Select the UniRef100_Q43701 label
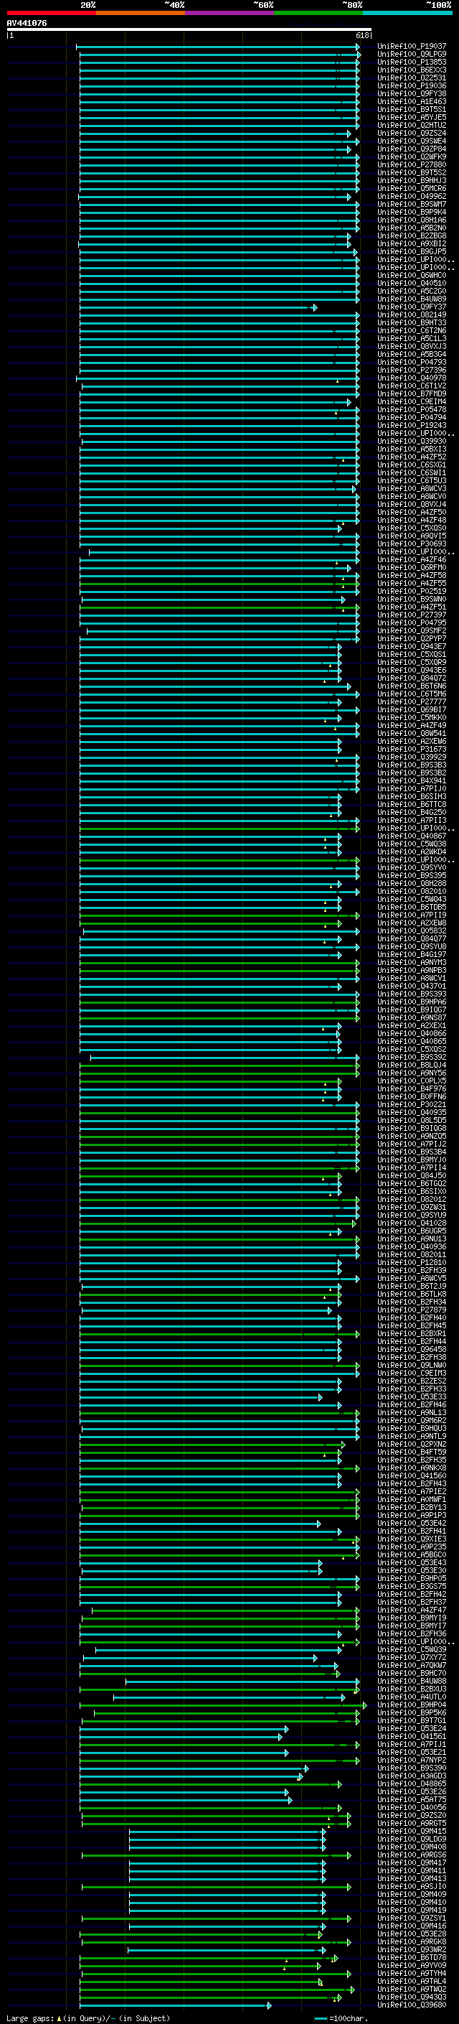The height and width of the screenshot is (2024, 459). pyautogui.click(x=411, y=986)
